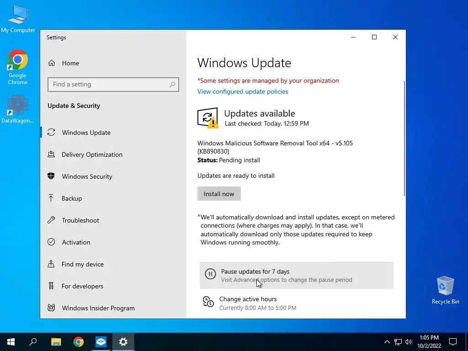
Task: Click the Backup arrow icon
Action: click(x=51, y=198)
